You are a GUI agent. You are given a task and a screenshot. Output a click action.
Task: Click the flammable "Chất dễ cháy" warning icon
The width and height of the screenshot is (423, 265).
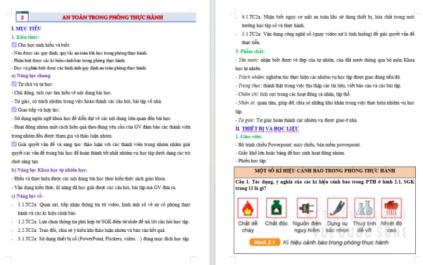point(248,208)
